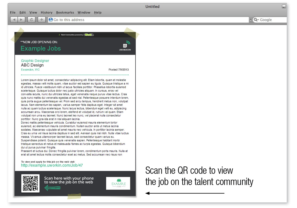Click the browser back arrow button
Image resolution: width=297 pixels, height=208 pixels.
14,20
